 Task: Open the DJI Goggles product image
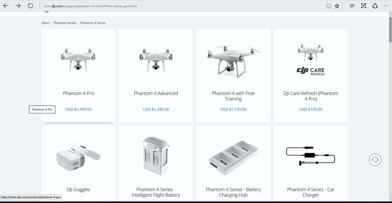78,157
